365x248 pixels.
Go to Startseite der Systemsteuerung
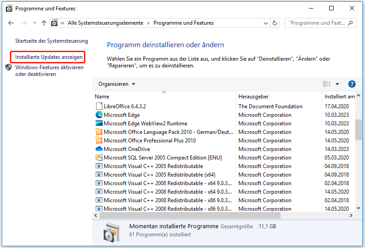pyautogui.click(x=51, y=41)
